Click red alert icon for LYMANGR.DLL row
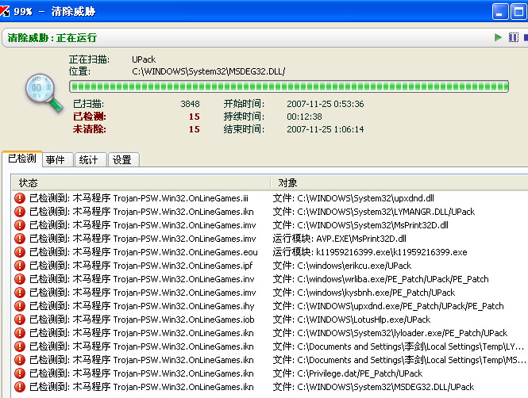The image size is (528, 398). (x=20, y=212)
